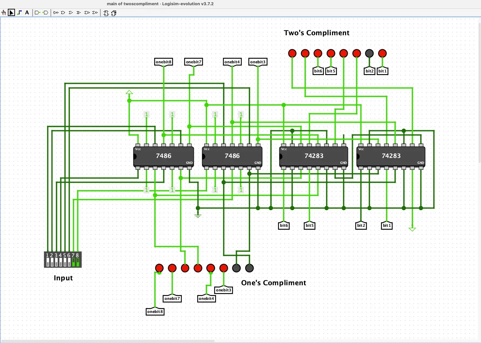Select the Poke tool hand icon
The width and height of the screenshot is (481, 343).
point(4,13)
